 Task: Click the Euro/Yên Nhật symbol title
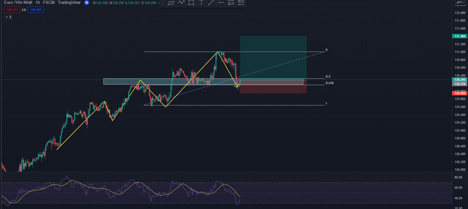pyautogui.click(x=18, y=3)
